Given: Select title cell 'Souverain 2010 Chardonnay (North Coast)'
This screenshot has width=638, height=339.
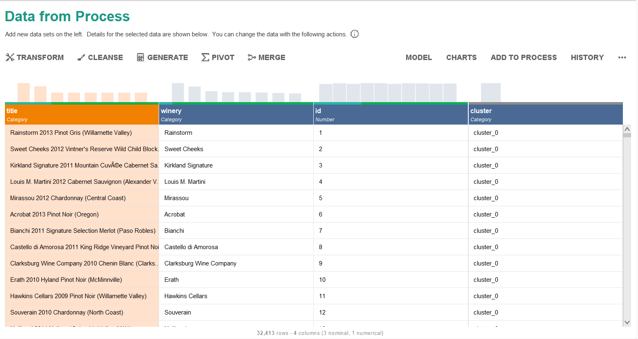Looking at the screenshot, I should click(82, 312).
